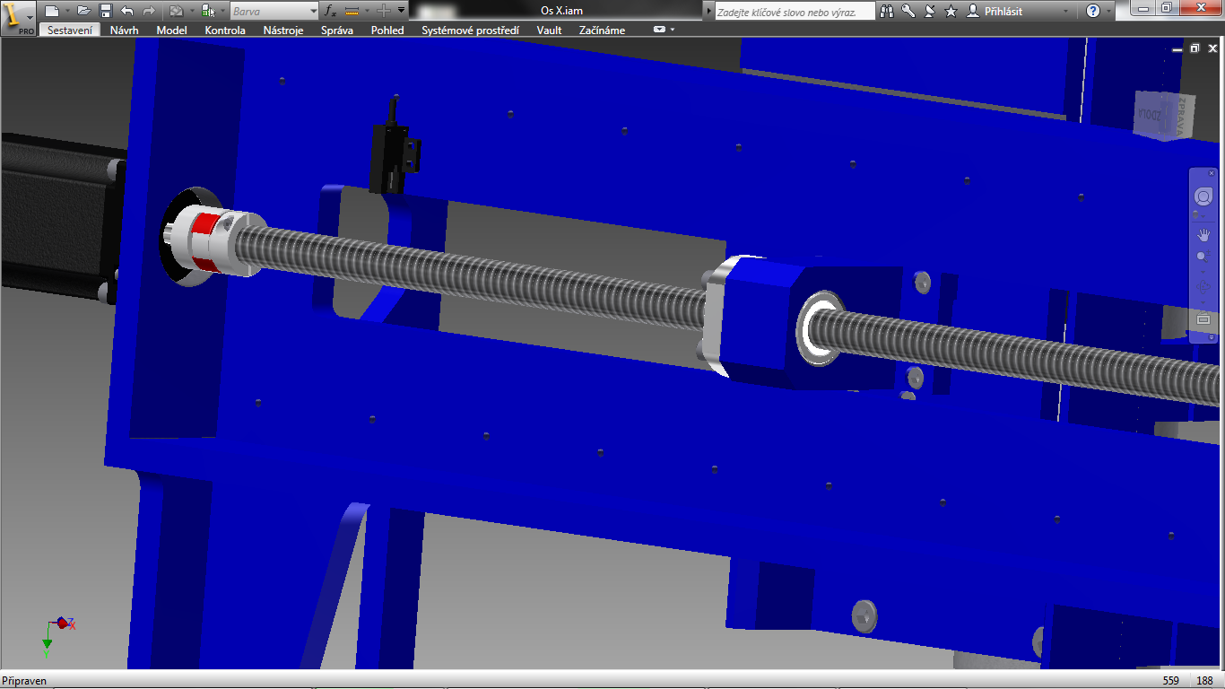
Task: Open the Full Navigation Wheel
Action: click(x=1203, y=196)
